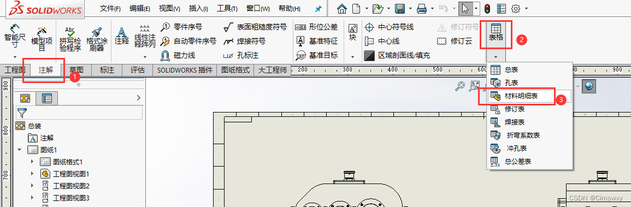Insert a 焊接符号 weld symbol
631x207 pixels.
pos(244,41)
